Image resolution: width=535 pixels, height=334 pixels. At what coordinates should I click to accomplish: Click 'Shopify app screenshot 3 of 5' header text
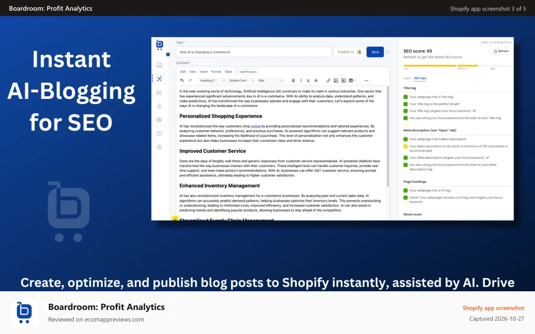(x=488, y=8)
